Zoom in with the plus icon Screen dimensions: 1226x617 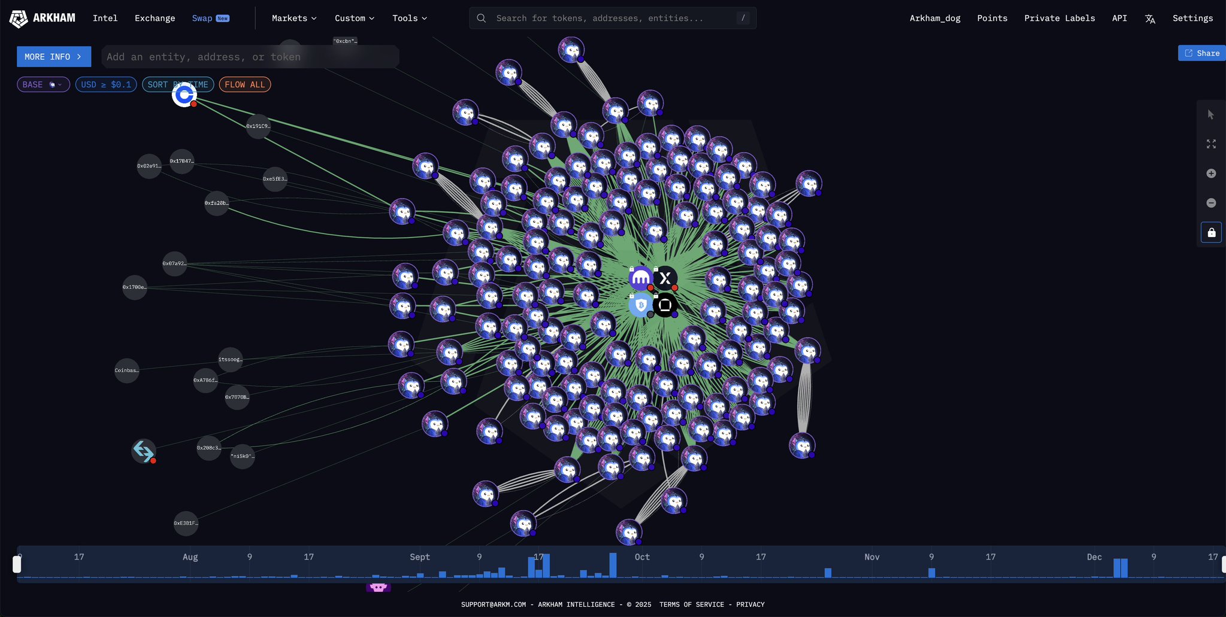(1211, 174)
